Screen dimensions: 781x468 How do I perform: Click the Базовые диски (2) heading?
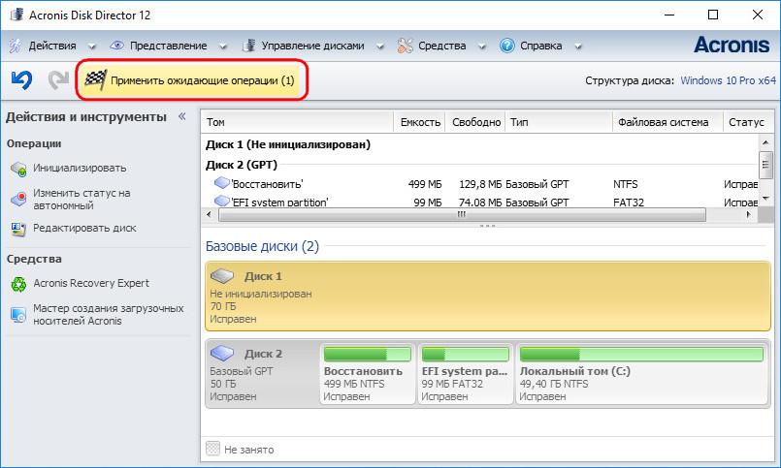[x=262, y=246]
